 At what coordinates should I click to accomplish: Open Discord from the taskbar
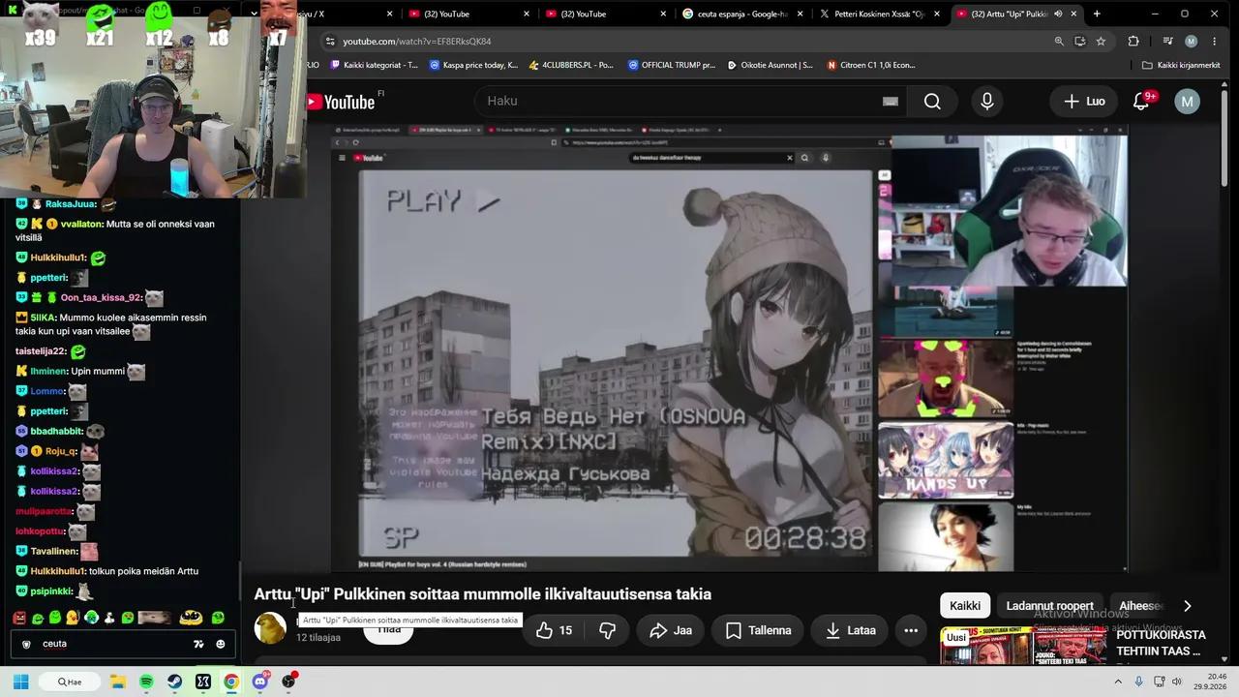pyautogui.click(x=259, y=682)
